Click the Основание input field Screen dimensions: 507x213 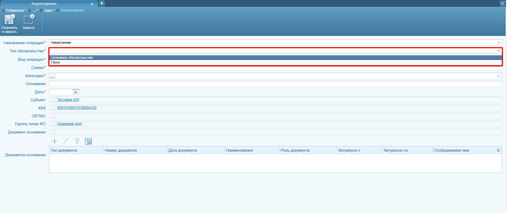[x=275, y=84]
